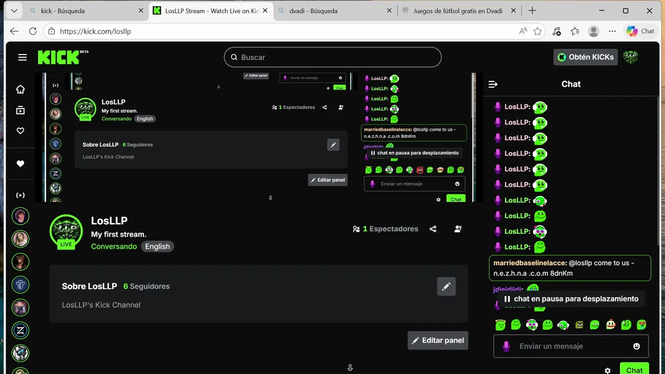Click the pause icon in the chat paused banner
This screenshot has height=374, width=665.
point(507,299)
